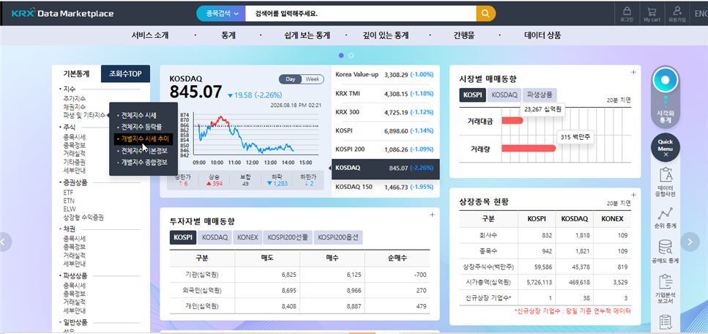Open the login padlock icon
This screenshot has width=708, height=334.
click(626, 14)
